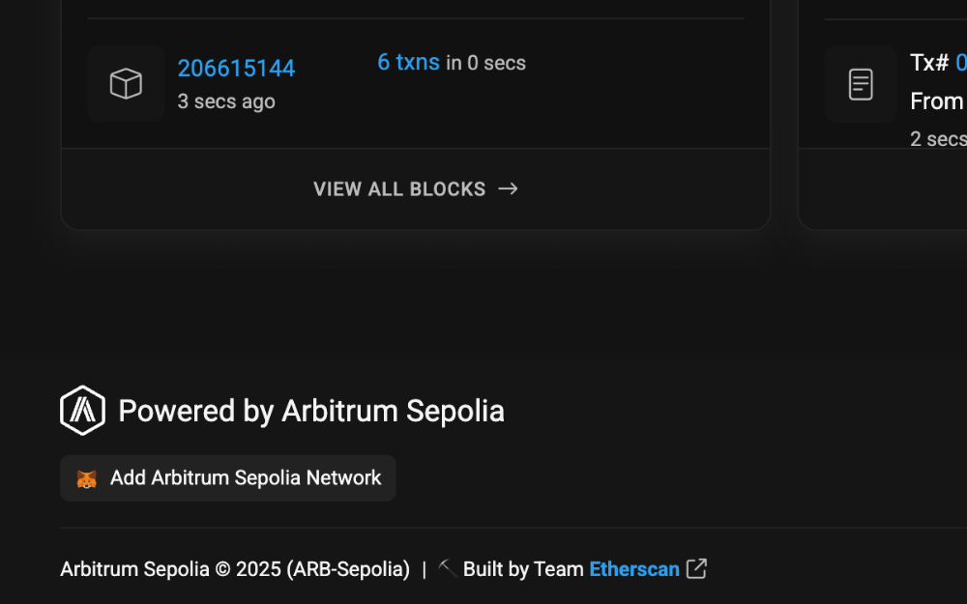Image resolution: width=967 pixels, height=604 pixels.
Task: Click the MetaMask fox icon
Action: tap(87, 478)
